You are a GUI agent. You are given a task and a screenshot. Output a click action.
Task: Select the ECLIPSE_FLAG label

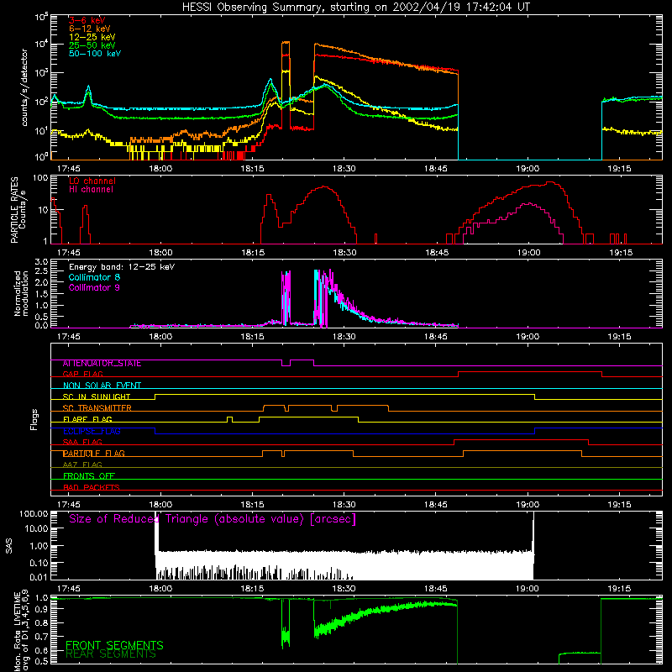92,431
